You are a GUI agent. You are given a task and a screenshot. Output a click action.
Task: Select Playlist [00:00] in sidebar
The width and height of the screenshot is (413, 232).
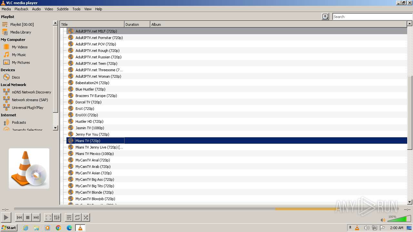click(x=22, y=24)
